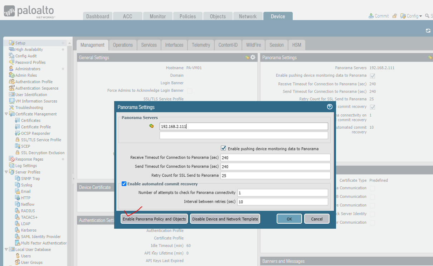The image size is (433, 266).
Task: Click the Administrators icon
Action: pos(12,69)
